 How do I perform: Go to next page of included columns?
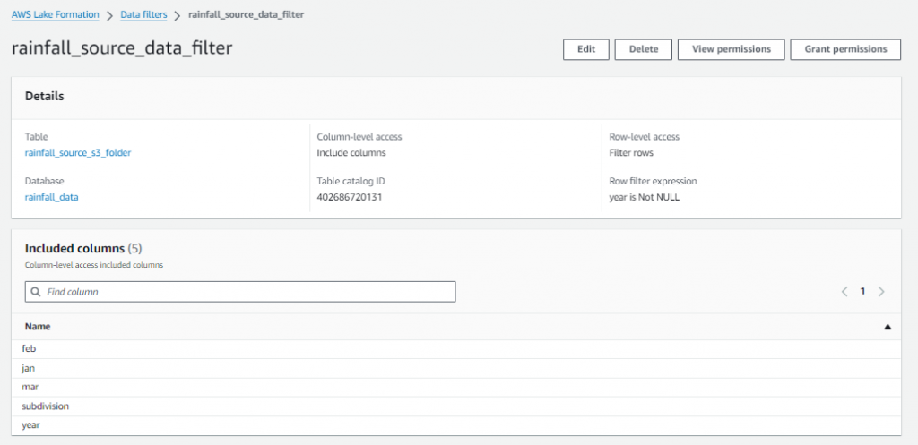pyautogui.click(x=881, y=292)
